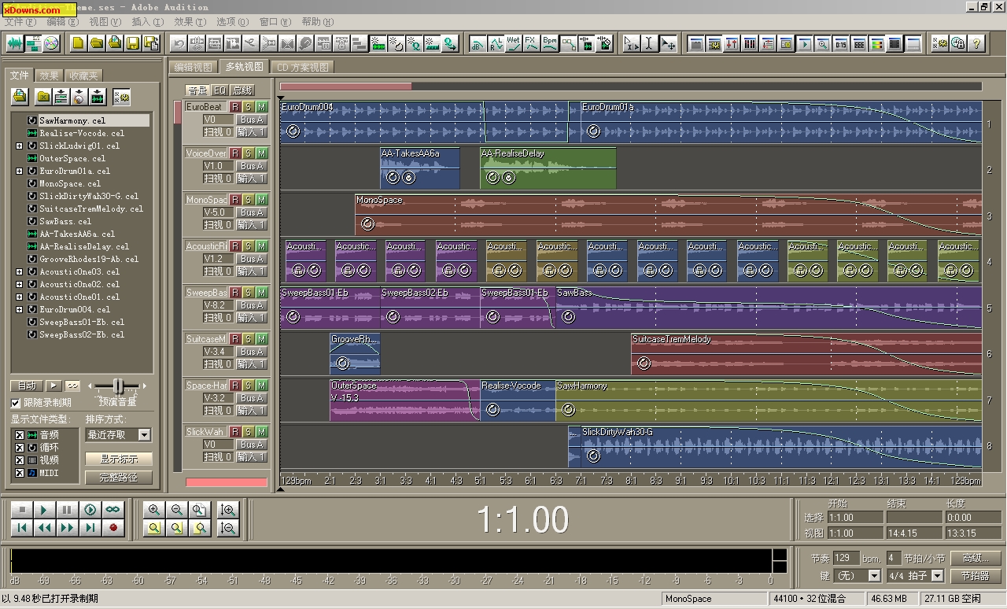Toggle the dB volume envelope icon
1007x609 pixels.
[x=477, y=43]
